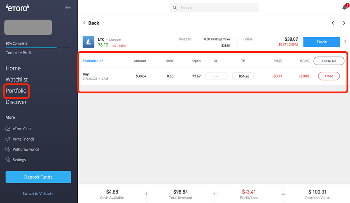Click the $38.07 Value amount
The image size is (350, 203).
coord(291,39)
